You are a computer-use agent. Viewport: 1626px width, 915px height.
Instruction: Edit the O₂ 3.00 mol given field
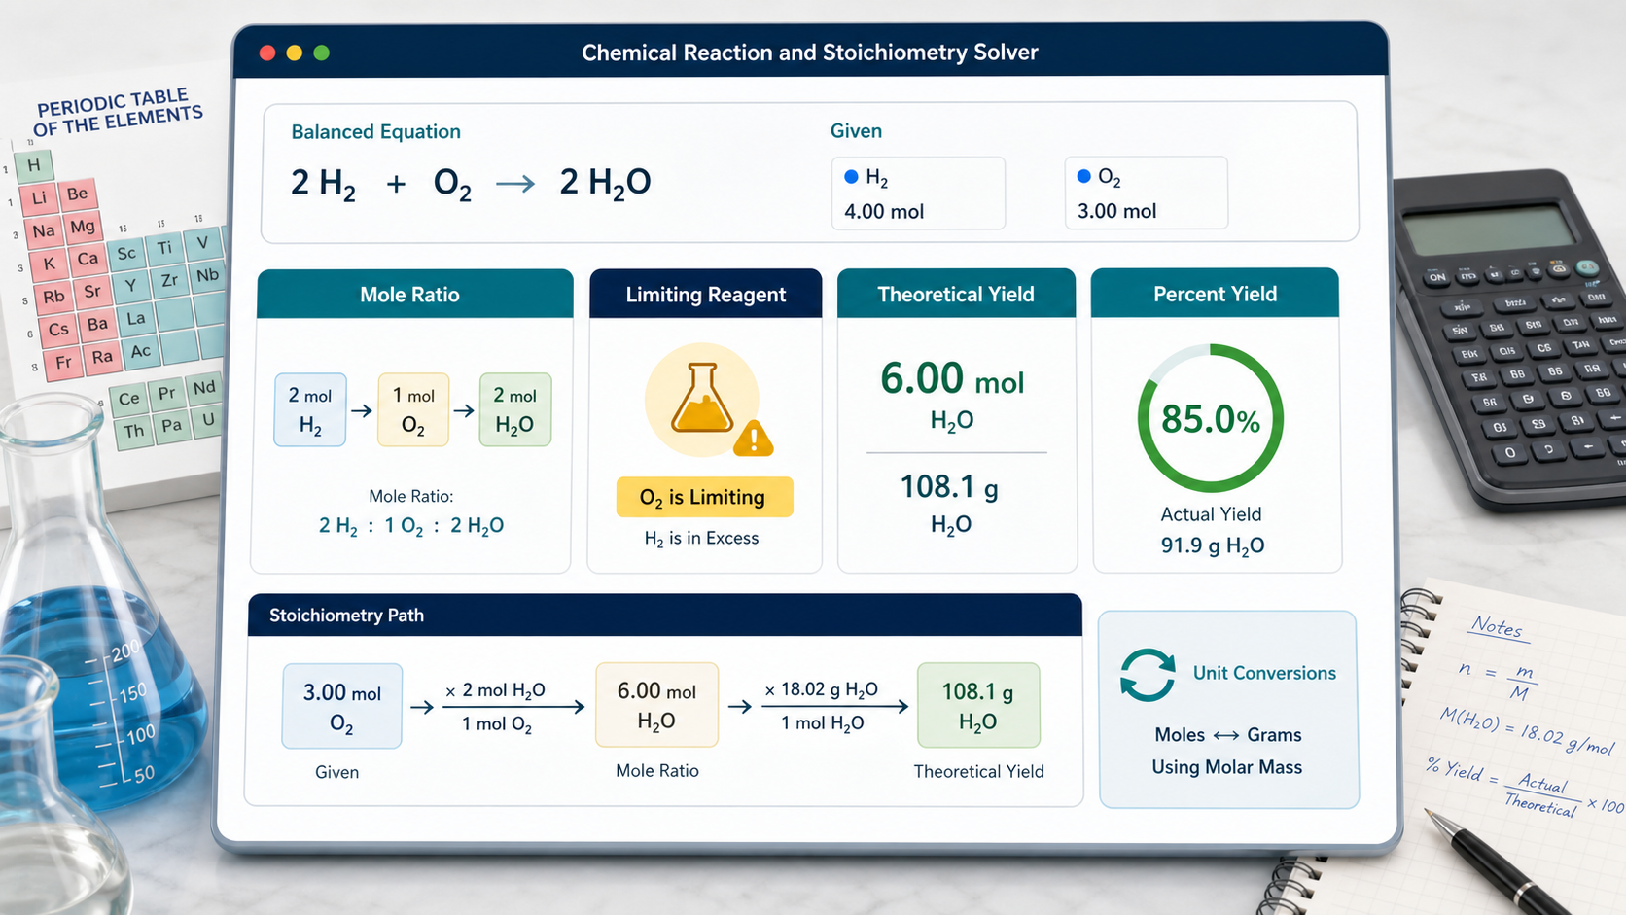click(1147, 193)
